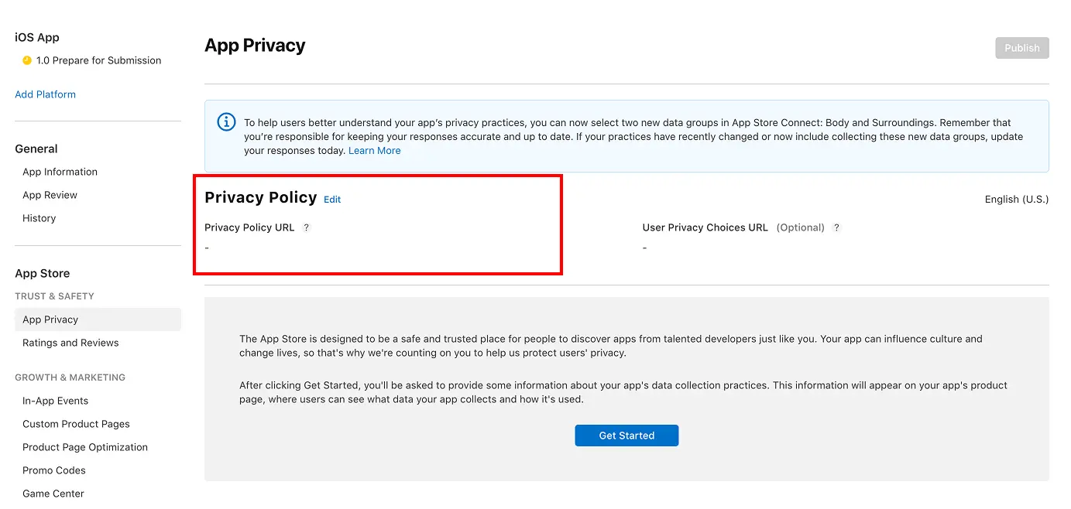The height and width of the screenshot is (509, 1071).
Task: Open help icon next to Privacy Policy URL
Action: (x=306, y=228)
